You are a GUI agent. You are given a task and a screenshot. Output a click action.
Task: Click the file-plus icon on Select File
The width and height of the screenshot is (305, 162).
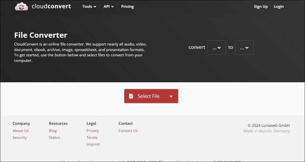pos(131,96)
